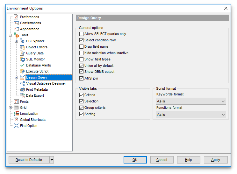This screenshot has height=174, width=237.
Task: Click the Preferences icon in the tree
Action: 16,17
